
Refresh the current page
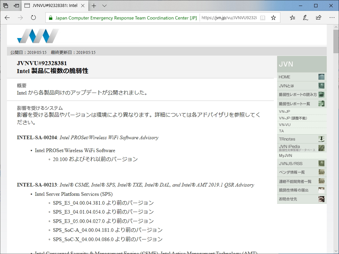tap(33, 18)
